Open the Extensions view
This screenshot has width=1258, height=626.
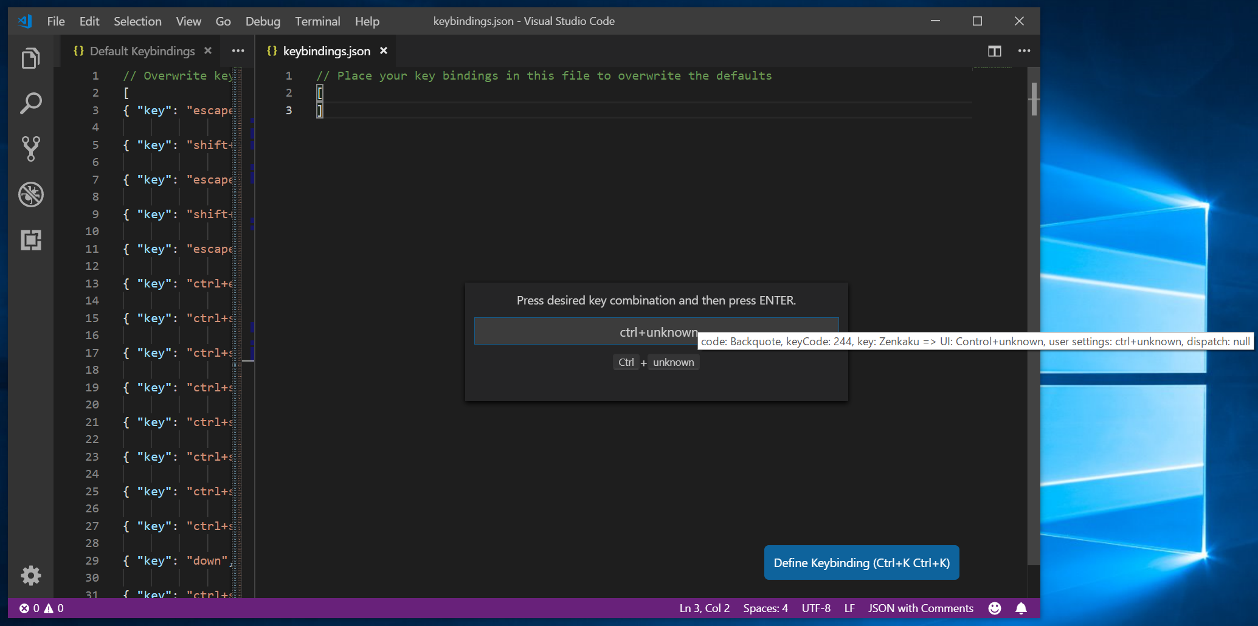click(x=30, y=239)
